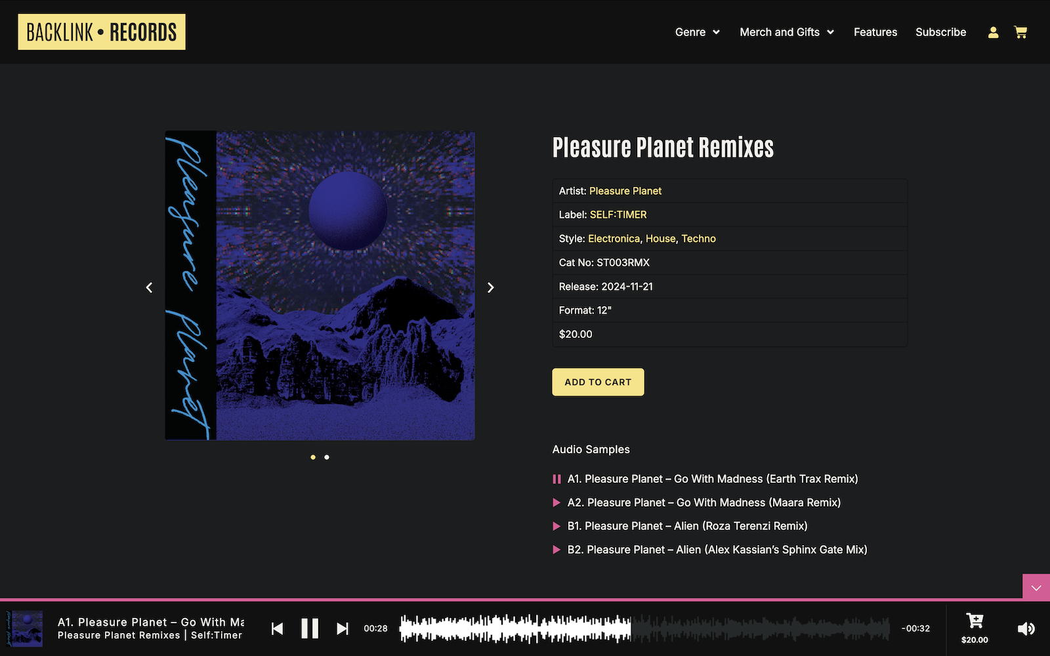Mute the player volume speaker icon
The height and width of the screenshot is (656, 1050).
tap(1026, 628)
